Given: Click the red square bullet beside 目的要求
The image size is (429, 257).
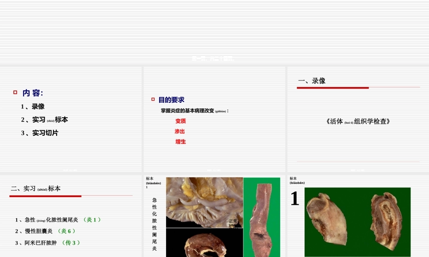Looking at the screenshot, I should pos(152,99).
